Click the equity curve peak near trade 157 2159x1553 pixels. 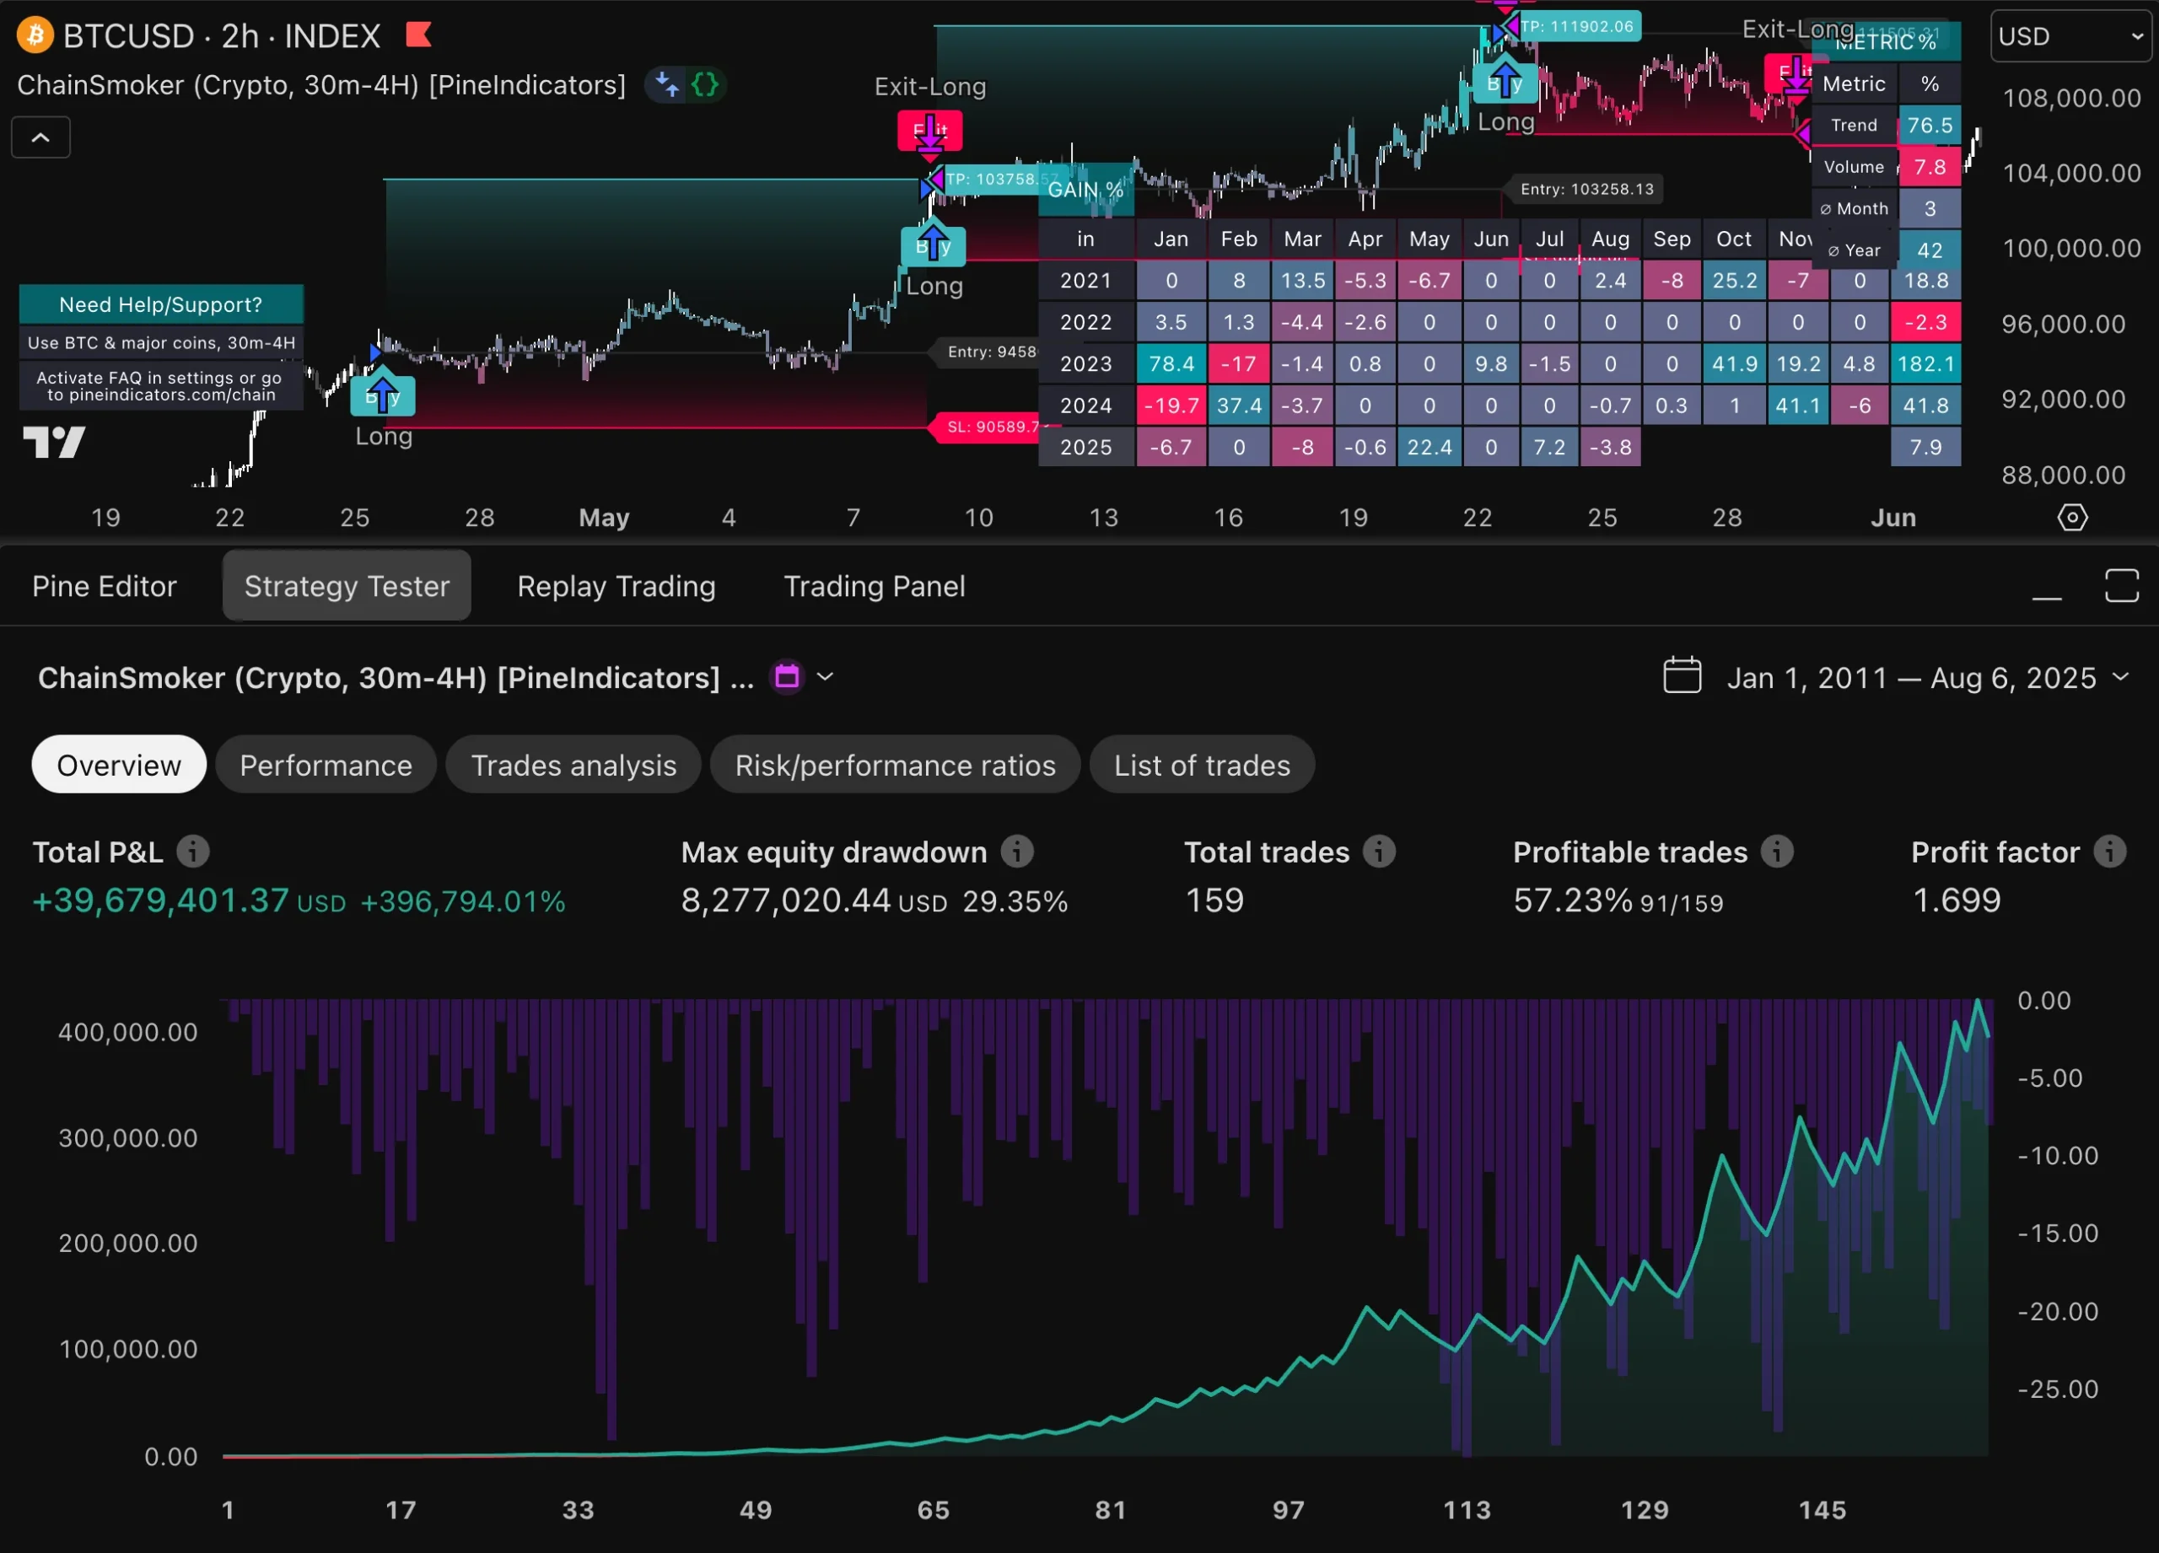(x=1979, y=1001)
